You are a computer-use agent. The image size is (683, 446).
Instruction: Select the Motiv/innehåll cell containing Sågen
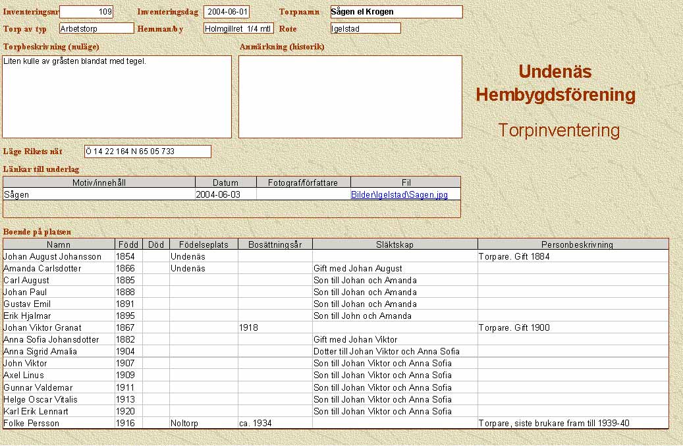pyautogui.click(x=99, y=195)
